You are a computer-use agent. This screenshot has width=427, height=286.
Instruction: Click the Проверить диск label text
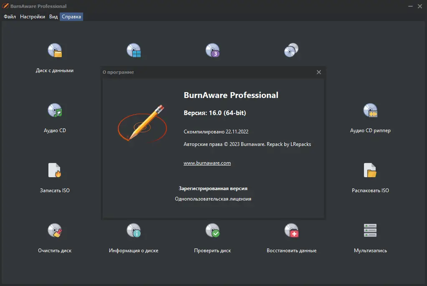212,250
